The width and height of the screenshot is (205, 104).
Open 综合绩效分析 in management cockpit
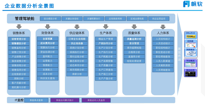point(50,19)
